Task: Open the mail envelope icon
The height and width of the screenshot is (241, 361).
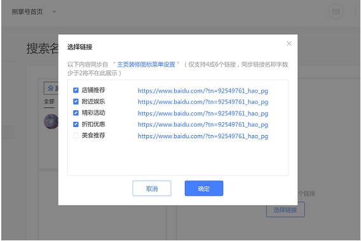Action: 336,11
